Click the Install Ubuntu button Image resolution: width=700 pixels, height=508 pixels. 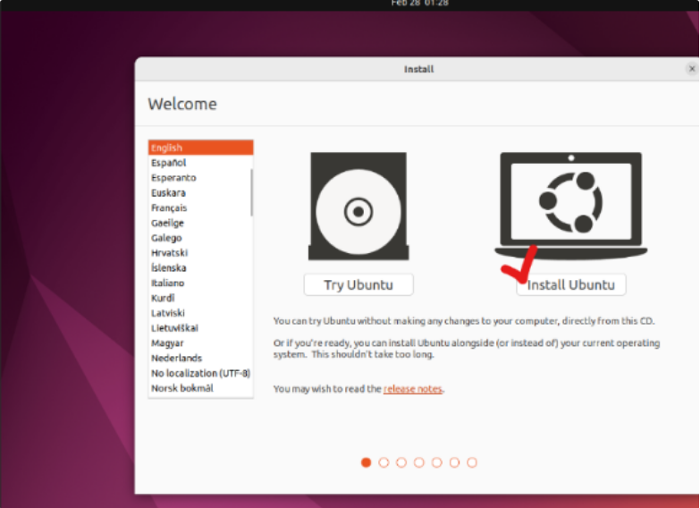(x=571, y=284)
